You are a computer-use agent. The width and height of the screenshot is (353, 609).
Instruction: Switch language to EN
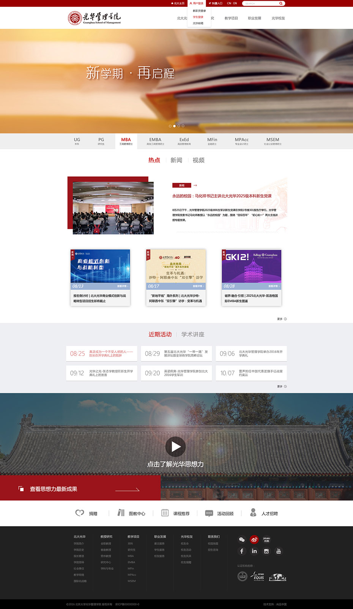pyautogui.click(x=235, y=3)
